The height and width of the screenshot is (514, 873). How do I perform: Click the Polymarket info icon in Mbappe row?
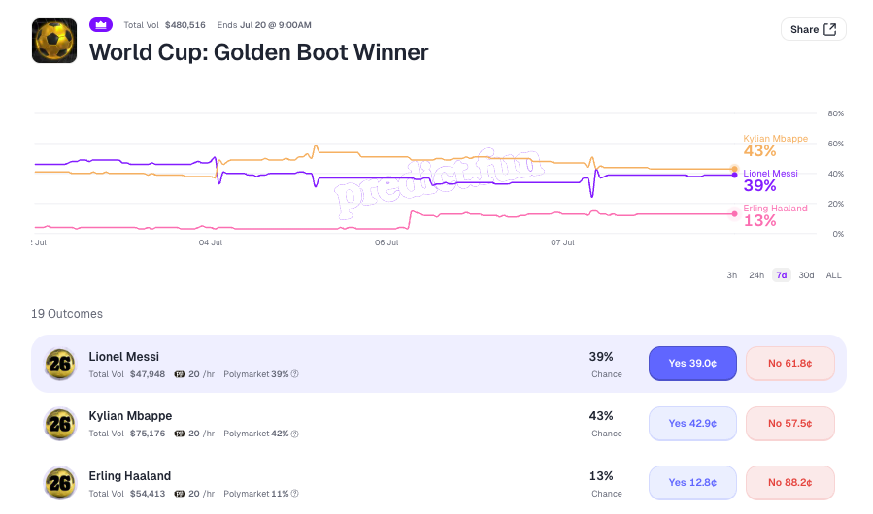[x=295, y=434]
